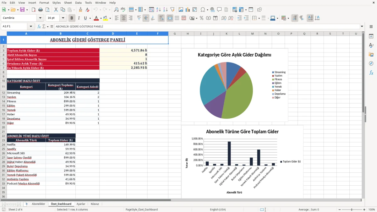Click the Sidebar Settings hamburger button

tap(371, 27)
